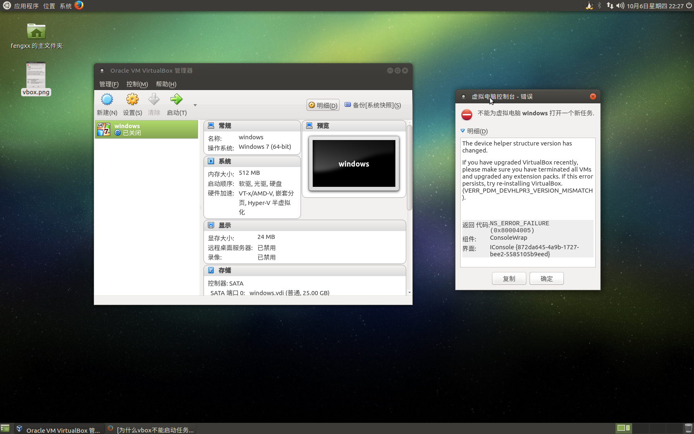The image size is (694, 434).
Task: Click the 系统 System section header
Action: [252, 161]
